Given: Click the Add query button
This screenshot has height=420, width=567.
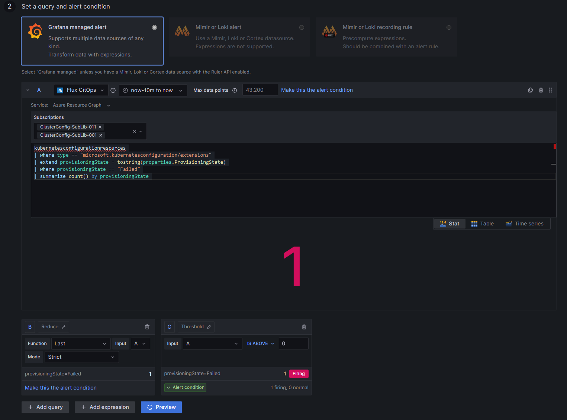Looking at the screenshot, I should 45,407.
